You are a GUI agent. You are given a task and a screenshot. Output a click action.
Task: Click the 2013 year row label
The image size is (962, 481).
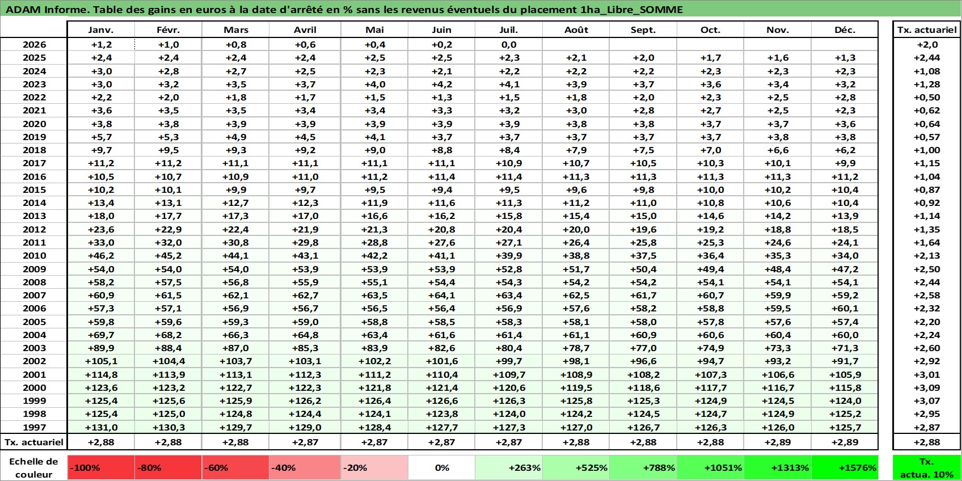34,216
